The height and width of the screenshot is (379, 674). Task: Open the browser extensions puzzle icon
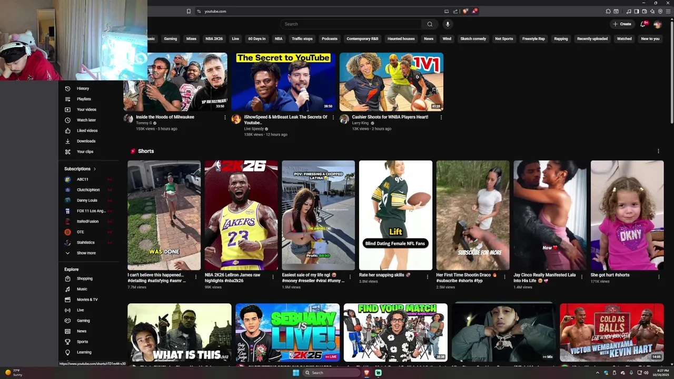click(608, 11)
